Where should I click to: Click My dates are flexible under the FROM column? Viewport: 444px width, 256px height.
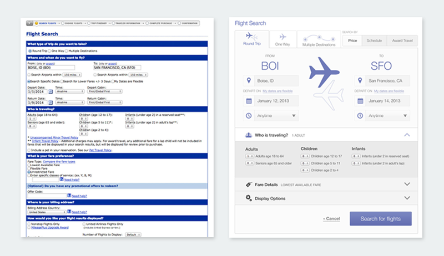(277, 91)
